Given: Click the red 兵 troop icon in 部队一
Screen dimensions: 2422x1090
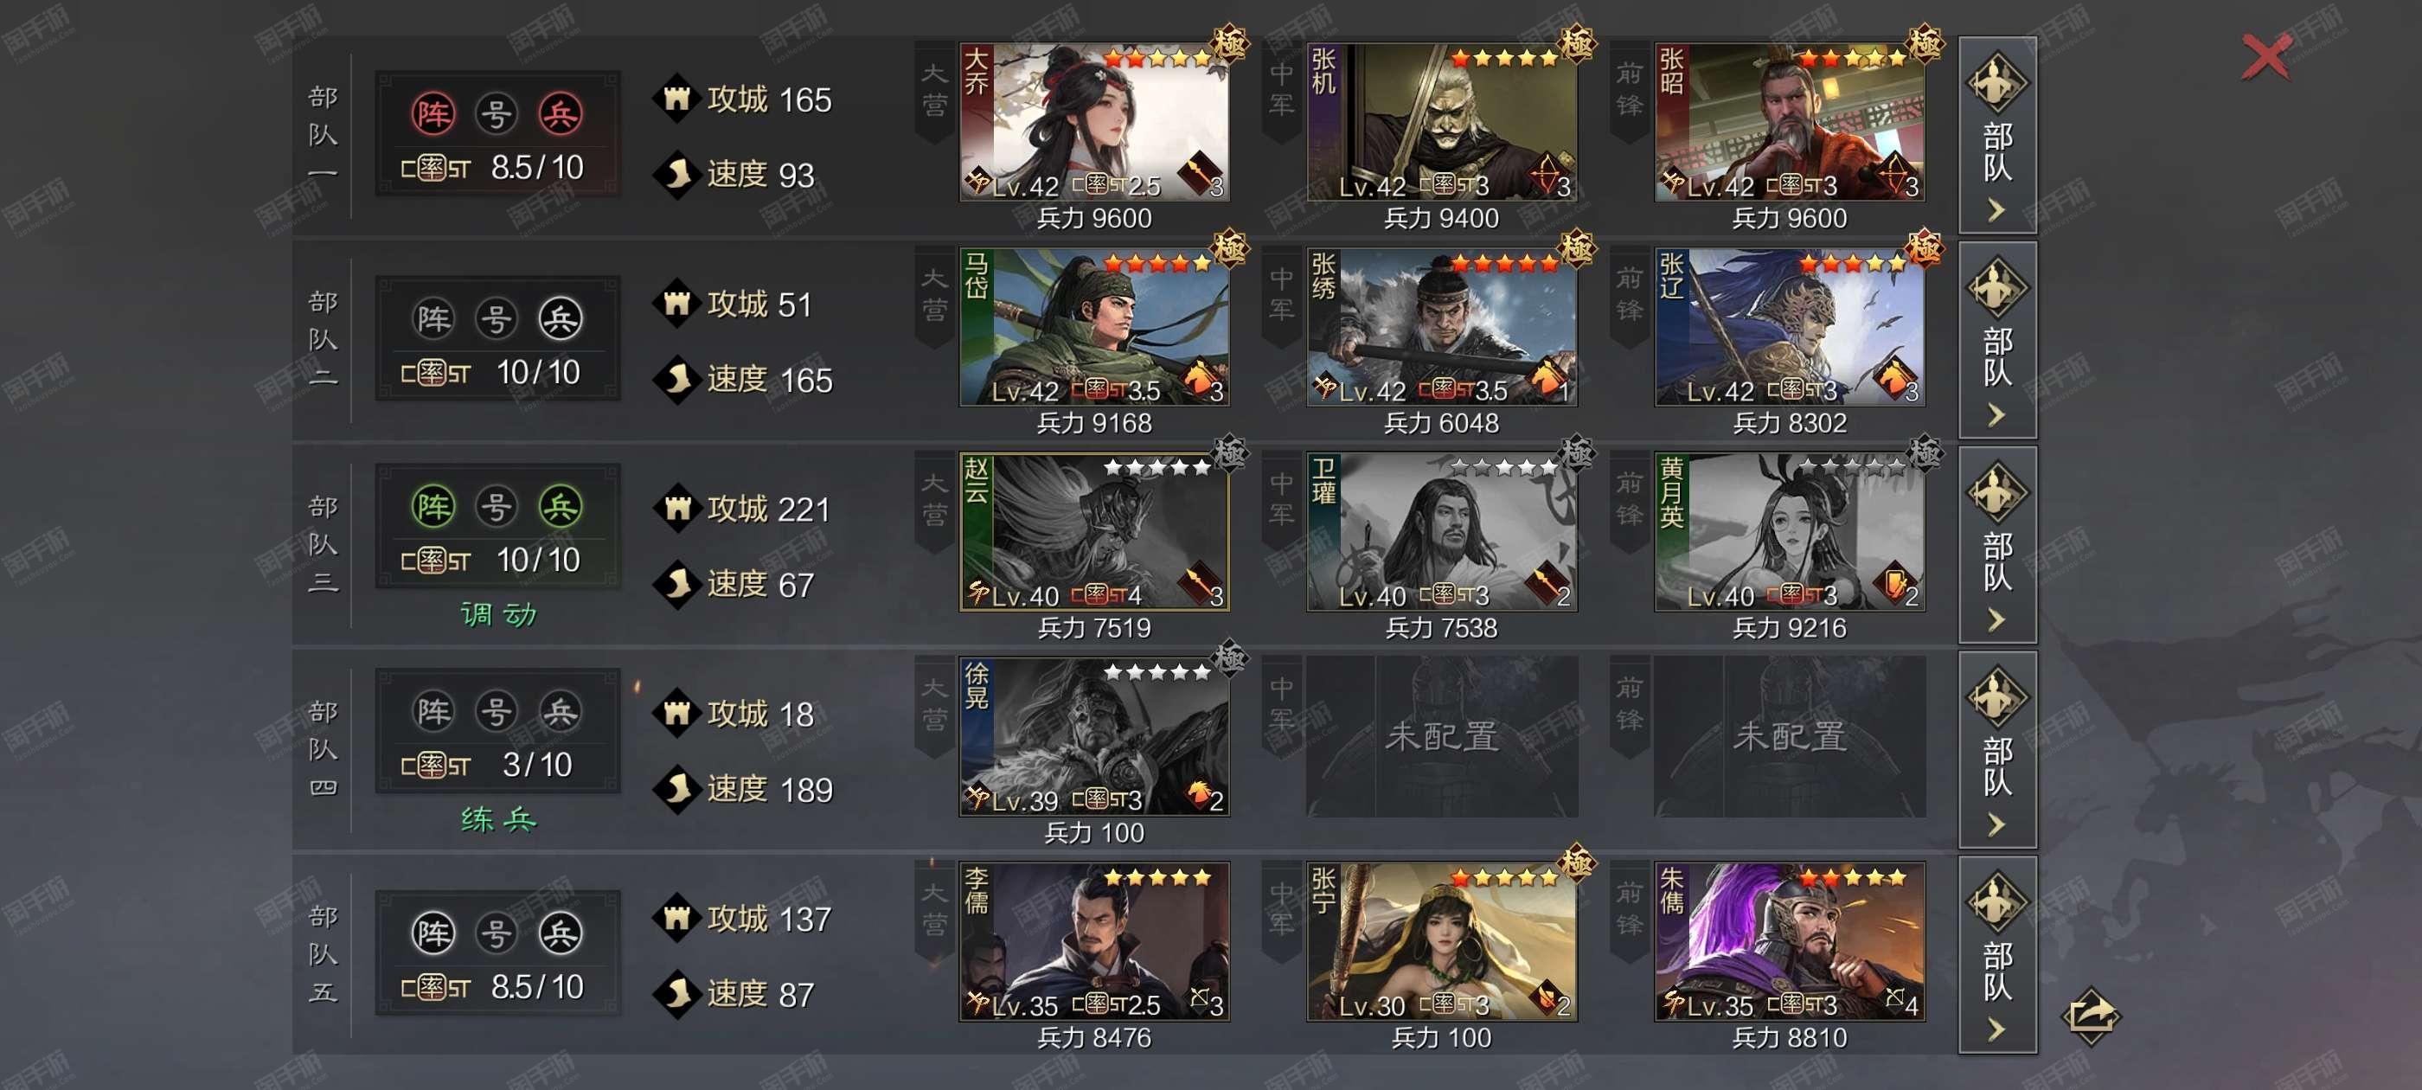Looking at the screenshot, I should 561,114.
